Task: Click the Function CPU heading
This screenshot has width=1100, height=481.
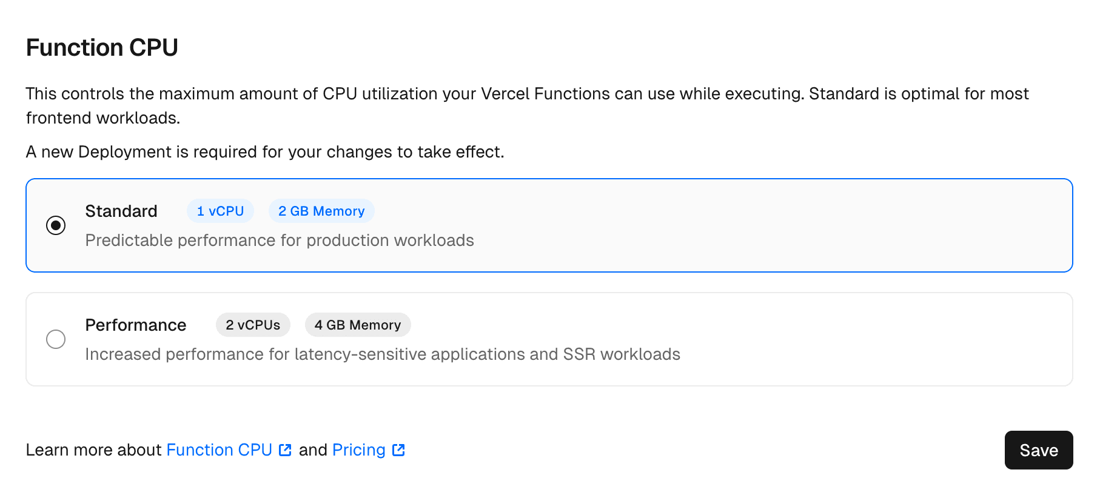Action: tap(102, 47)
